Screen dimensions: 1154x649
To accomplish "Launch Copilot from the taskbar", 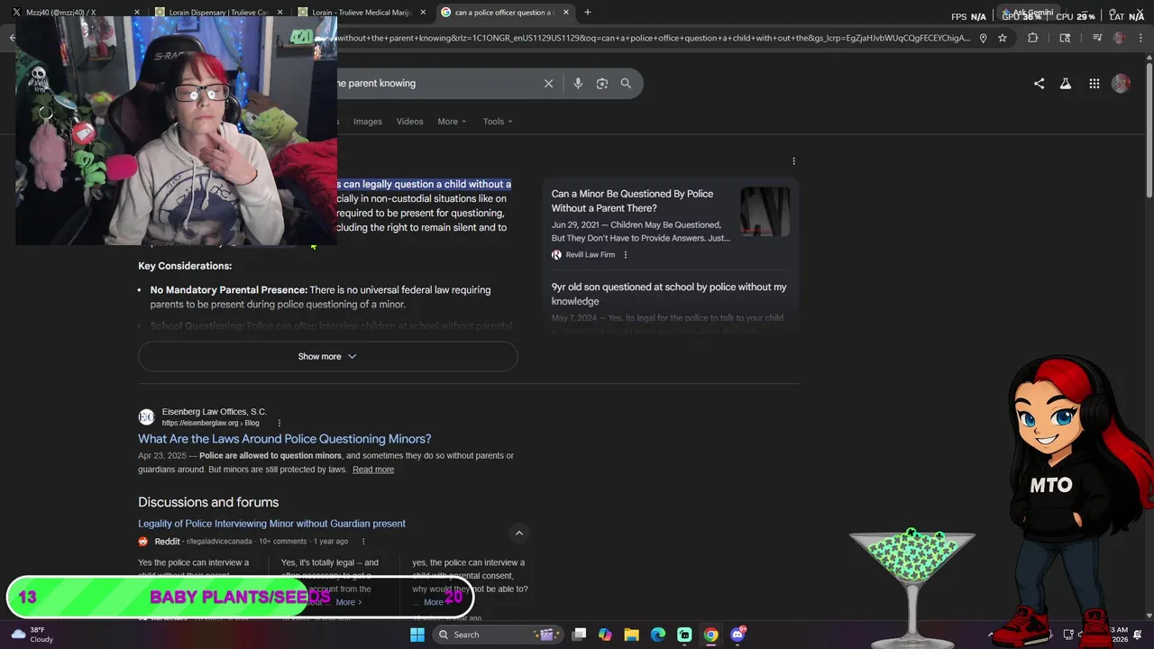I will click(605, 635).
